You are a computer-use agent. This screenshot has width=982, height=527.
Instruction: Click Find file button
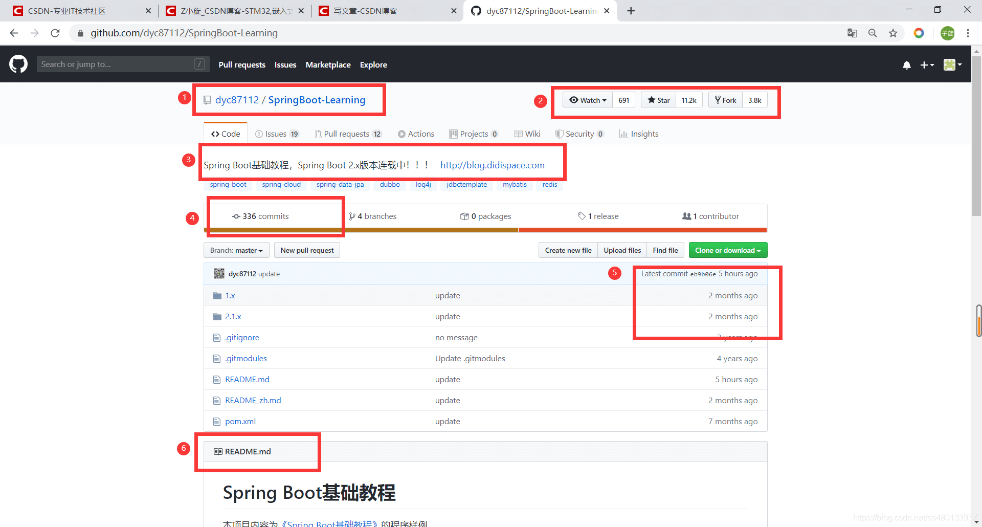point(665,250)
